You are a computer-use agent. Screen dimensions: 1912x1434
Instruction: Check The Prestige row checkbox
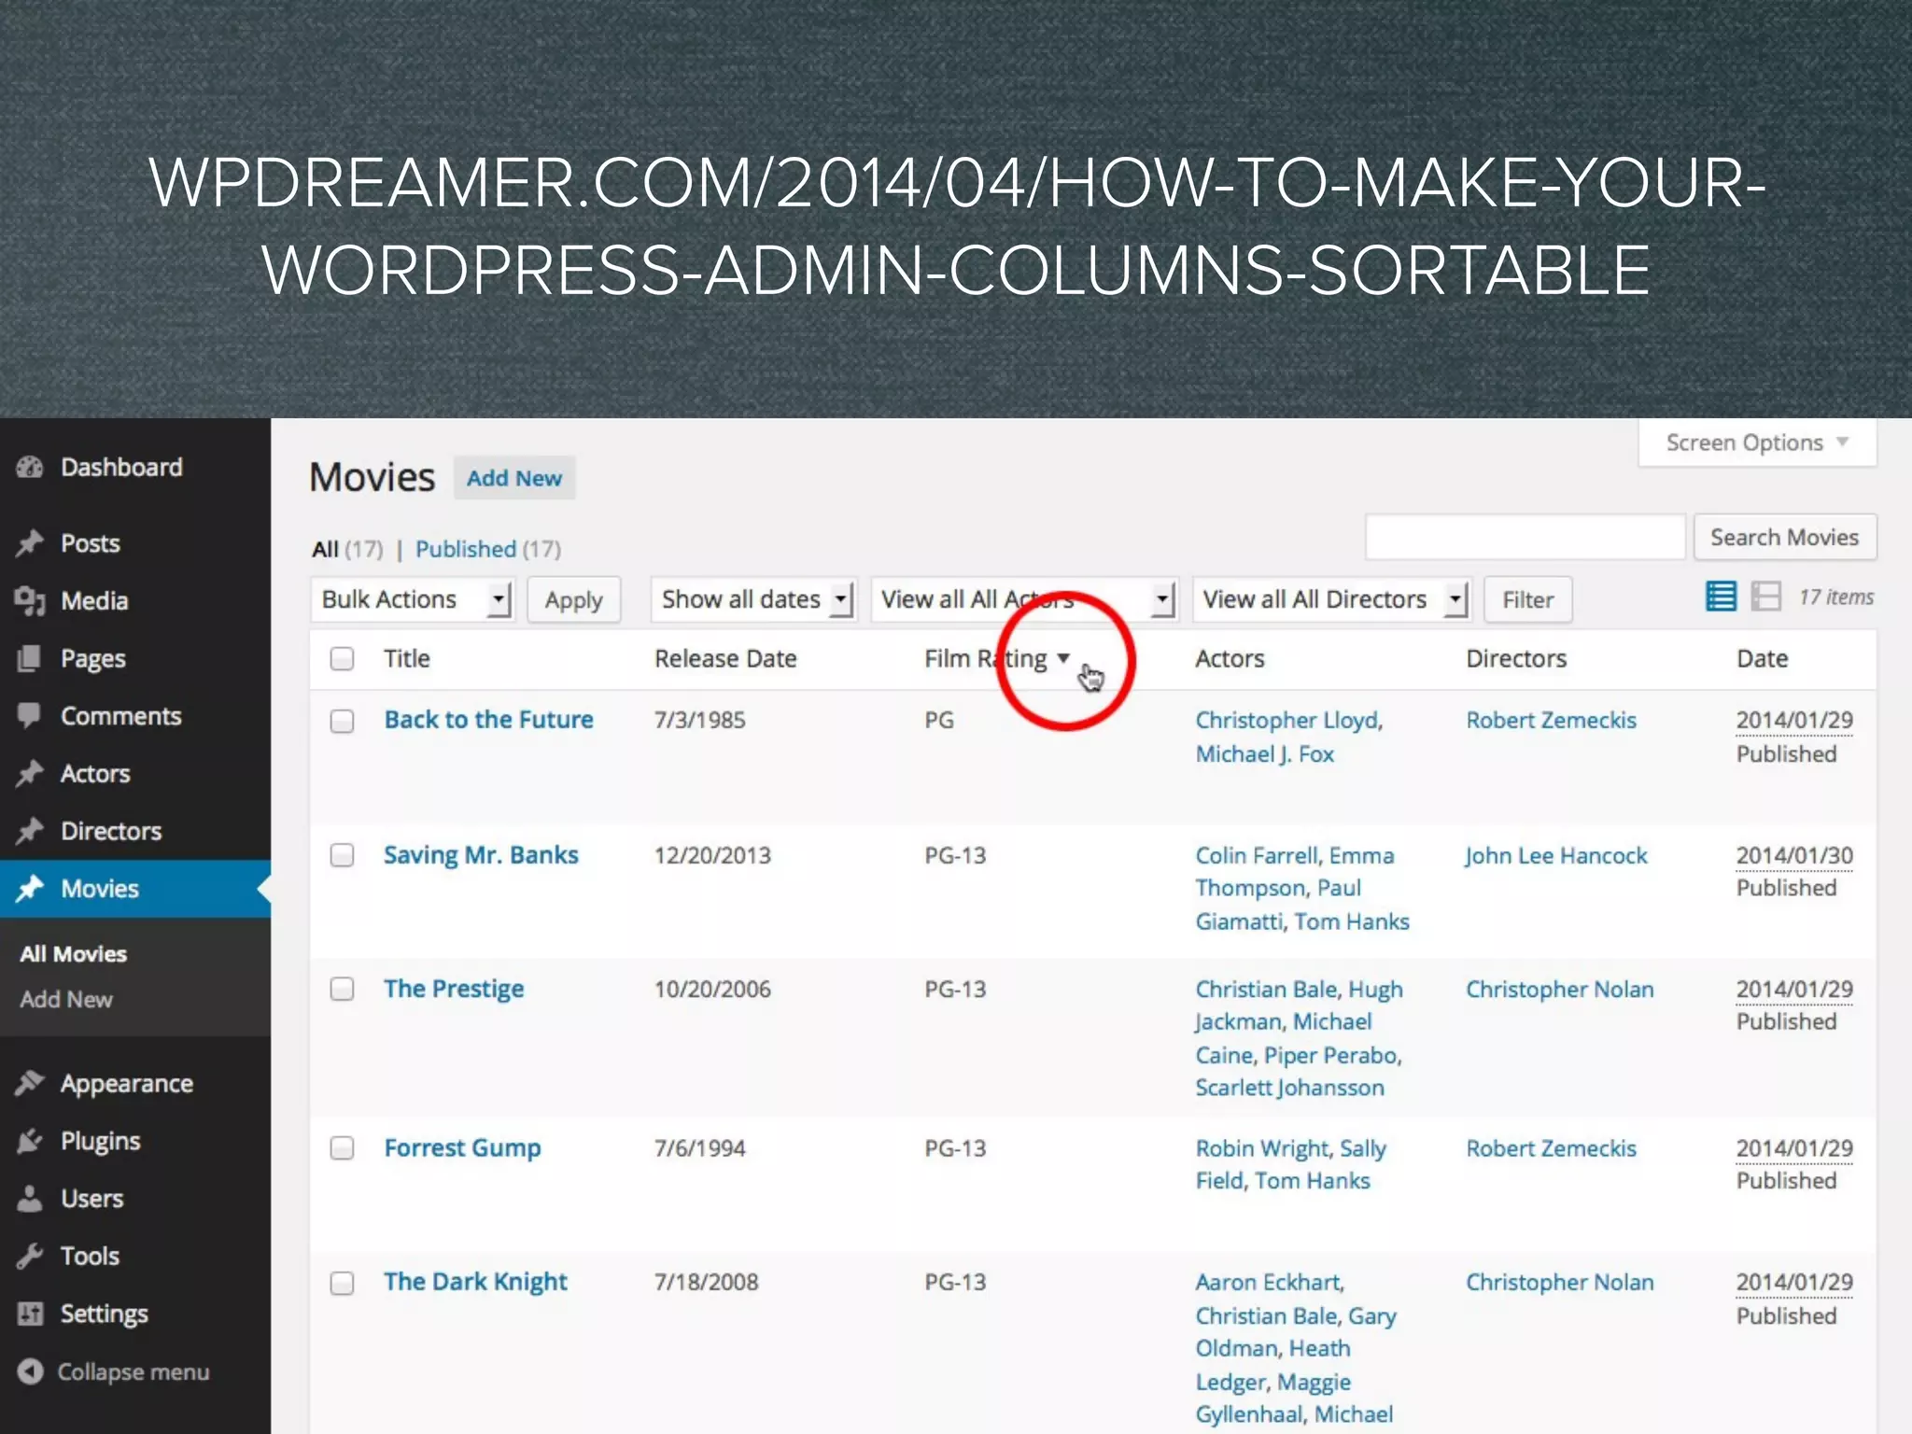click(x=343, y=989)
